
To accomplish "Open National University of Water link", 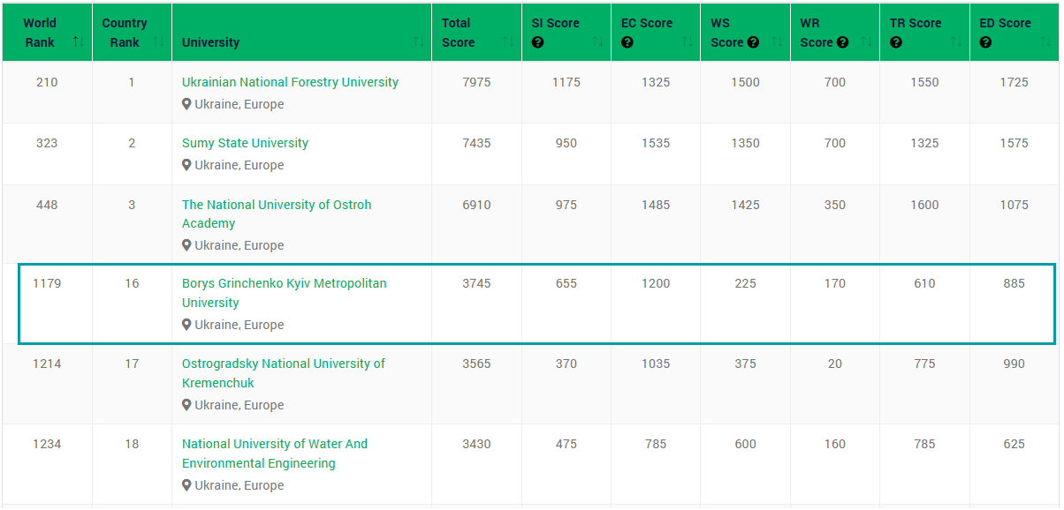I will tap(274, 444).
